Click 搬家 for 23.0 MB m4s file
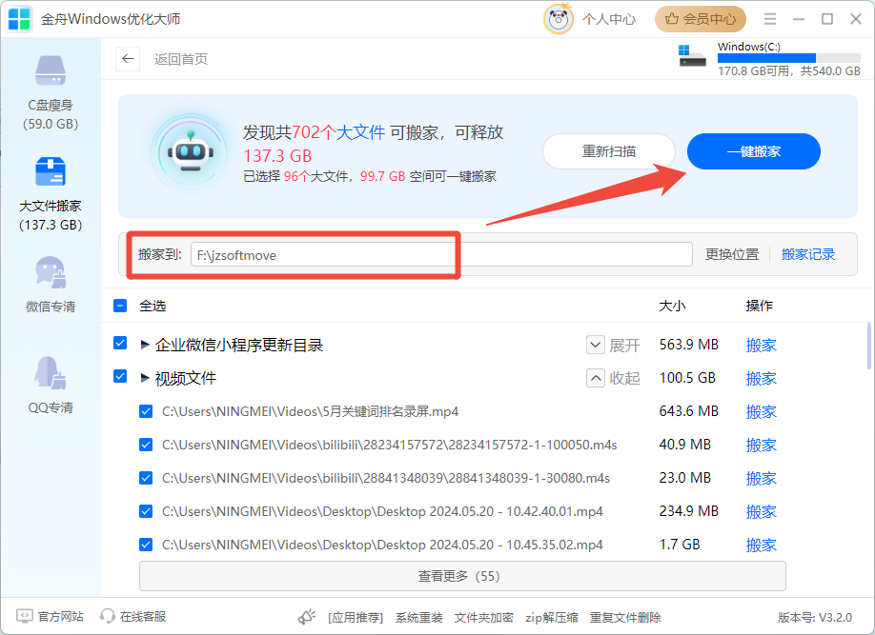 (762, 478)
